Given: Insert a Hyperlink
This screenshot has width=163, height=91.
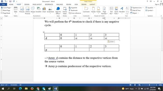Looking at the screenshot, I should [73, 8].
